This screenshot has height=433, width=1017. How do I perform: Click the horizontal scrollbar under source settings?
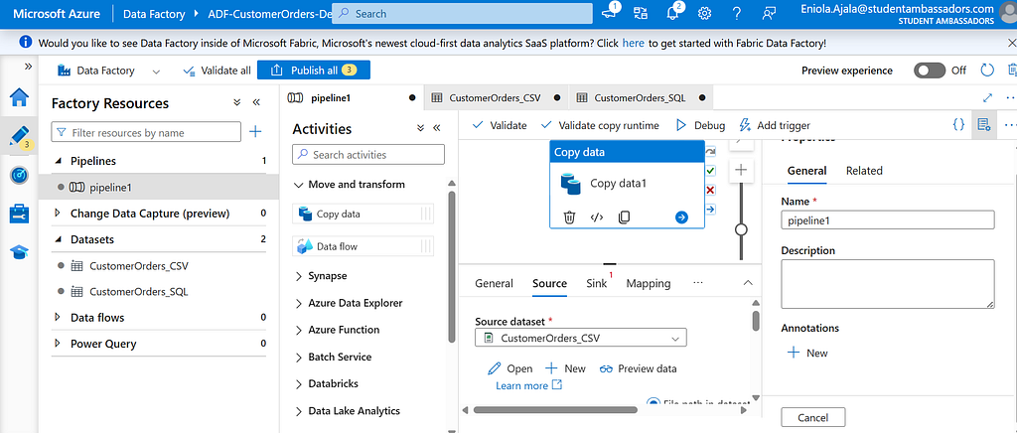pos(555,410)
